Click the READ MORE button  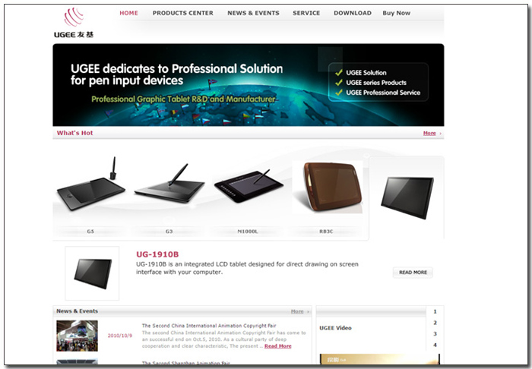pyautogui.click(x=413, y=273)
